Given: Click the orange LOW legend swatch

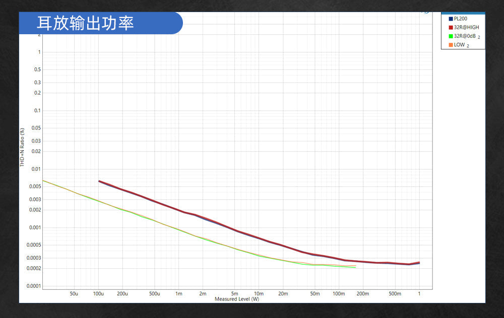Looking at the screenshot, I should coord(451,45).
